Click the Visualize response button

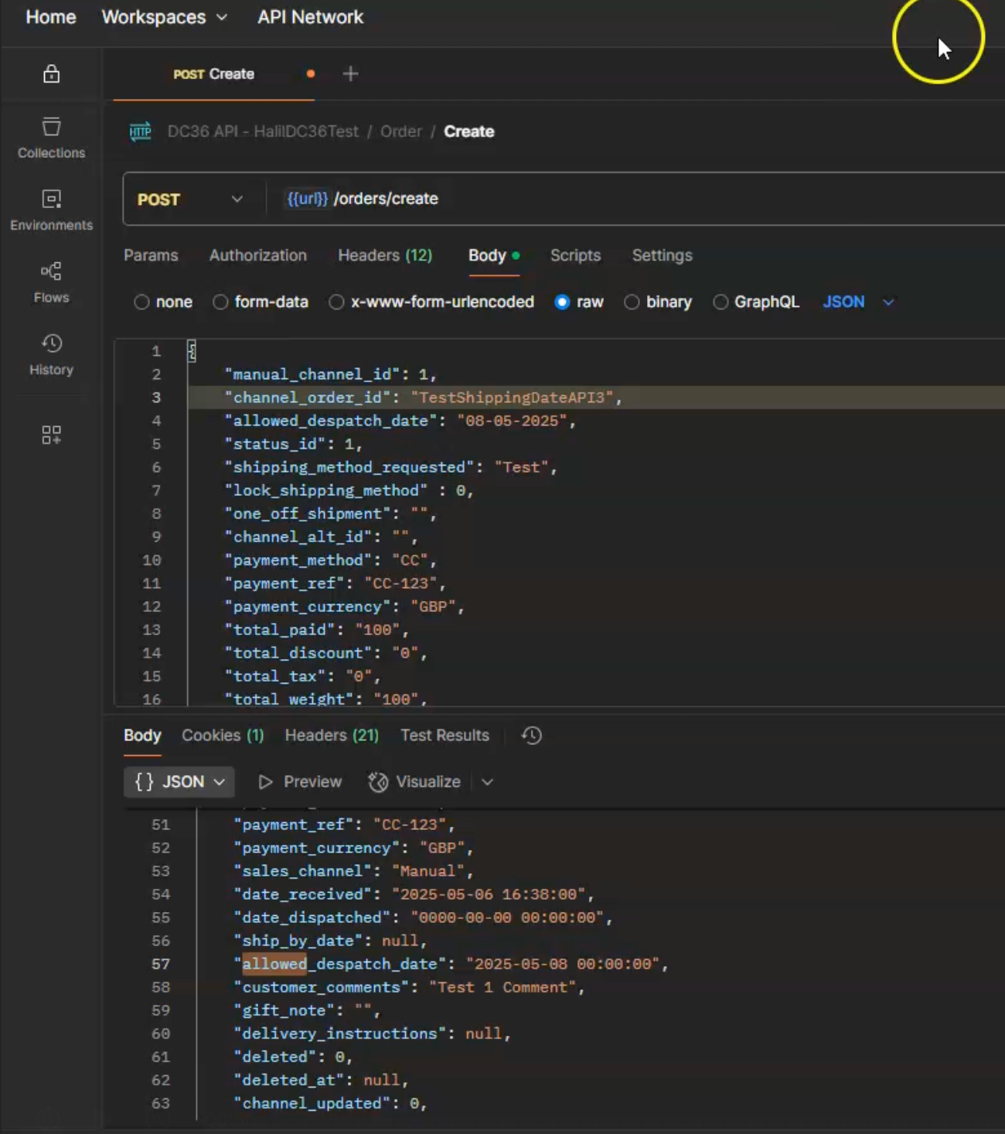[x=414, y=782]
